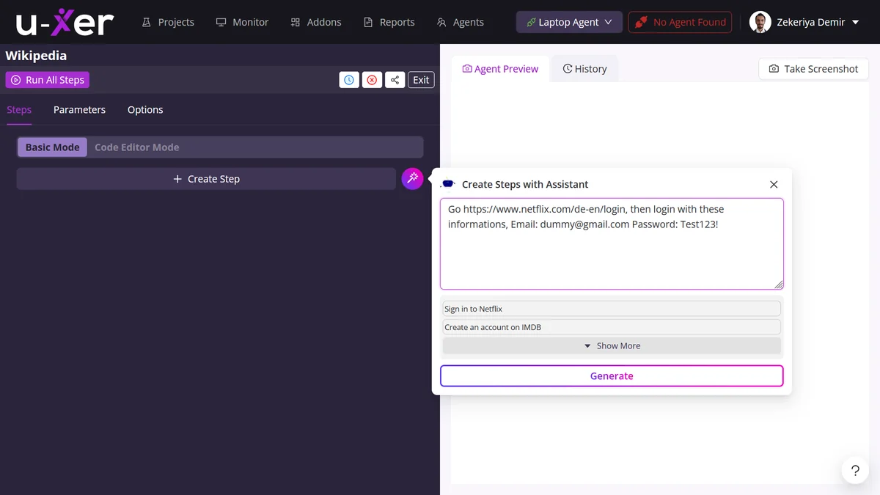Take Screenshot of agent
The width and height of the screenshot is (880, 495).
coord(813,69)
